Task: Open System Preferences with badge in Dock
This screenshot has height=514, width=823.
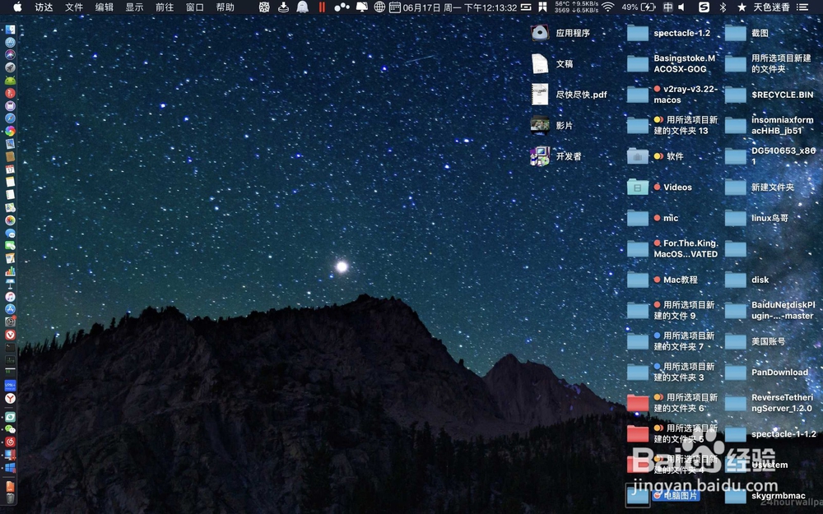Action: 10,322
